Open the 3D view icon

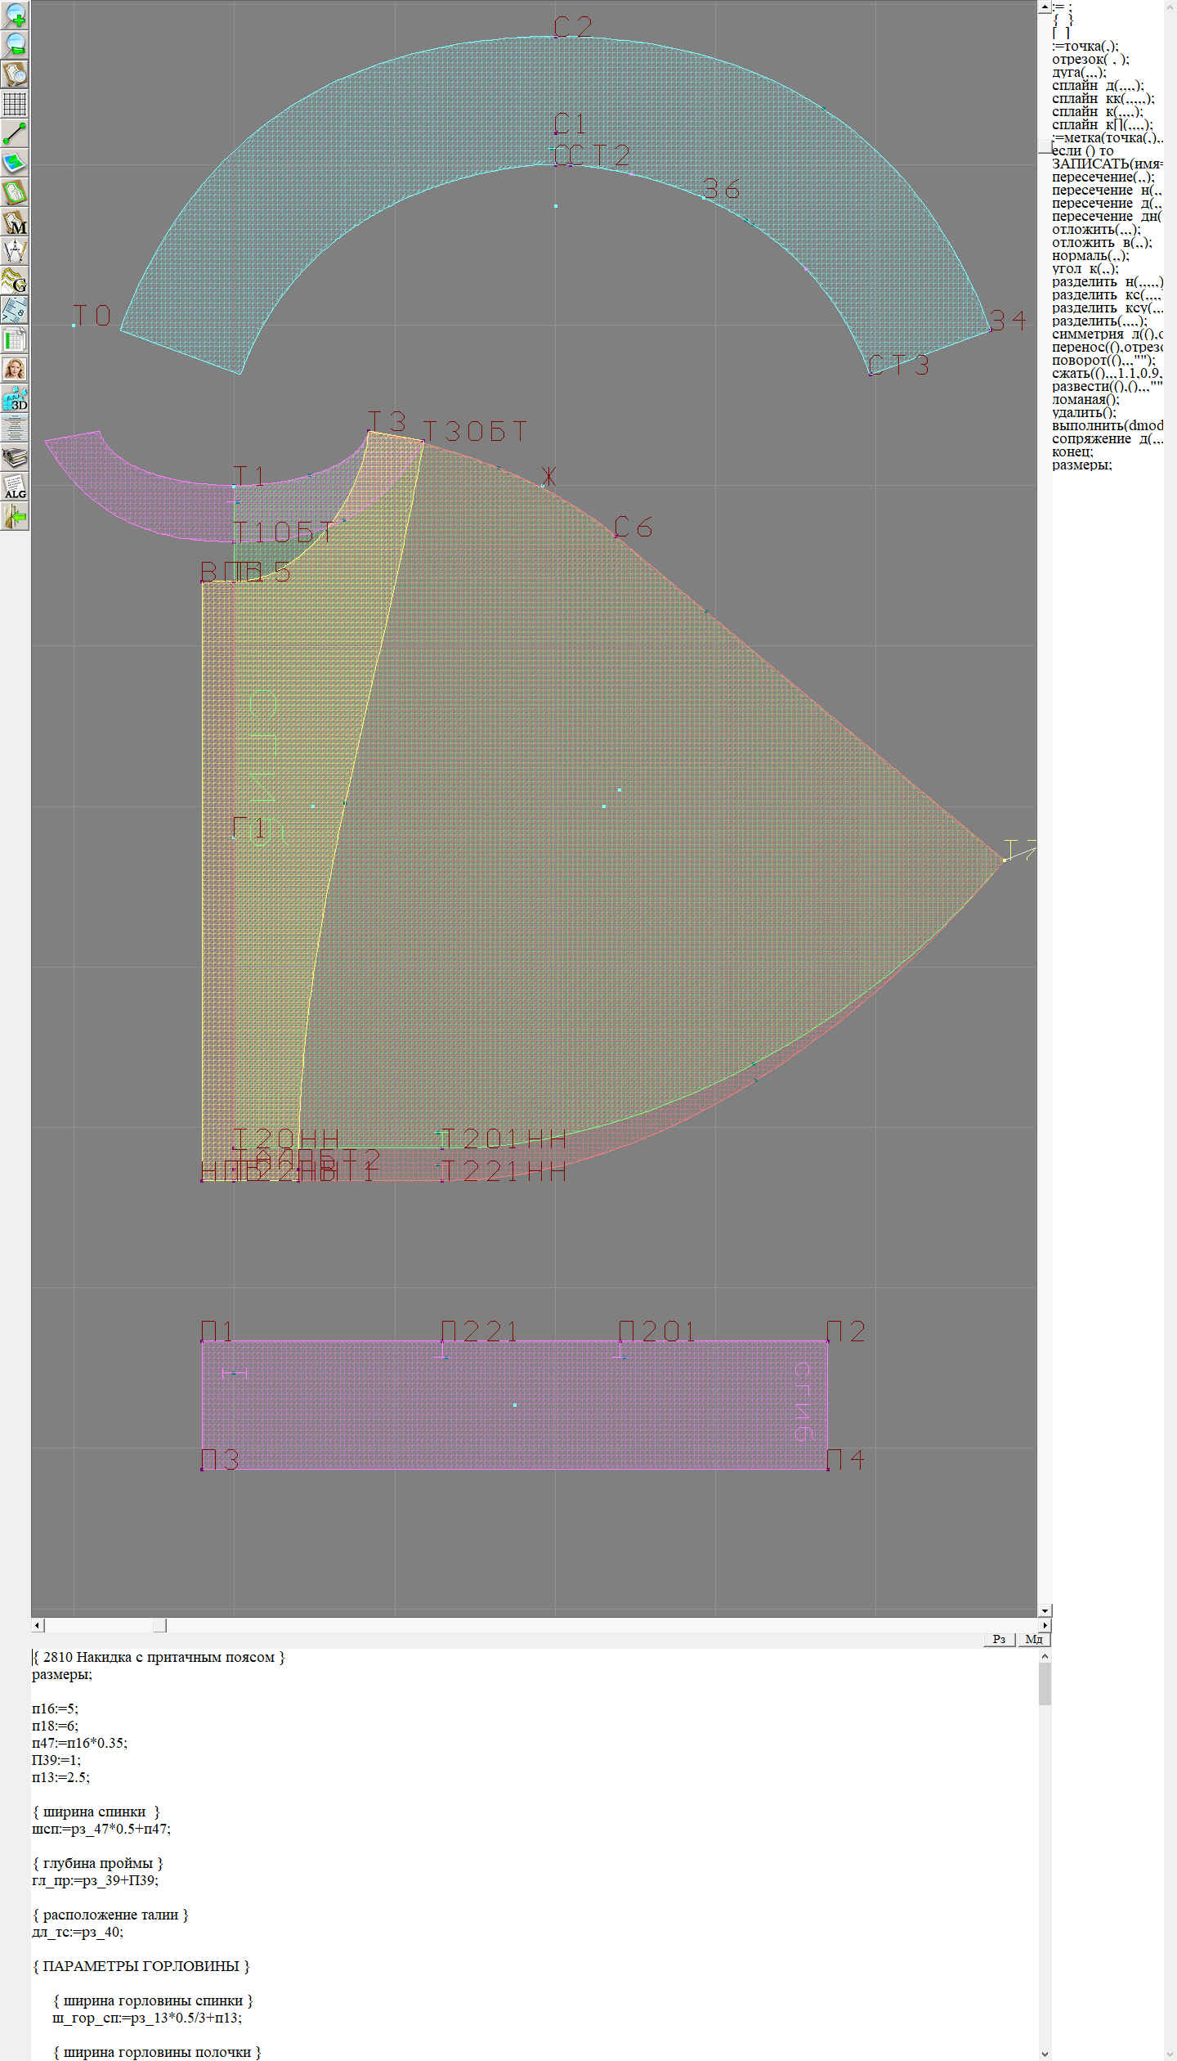click(15, 398)
